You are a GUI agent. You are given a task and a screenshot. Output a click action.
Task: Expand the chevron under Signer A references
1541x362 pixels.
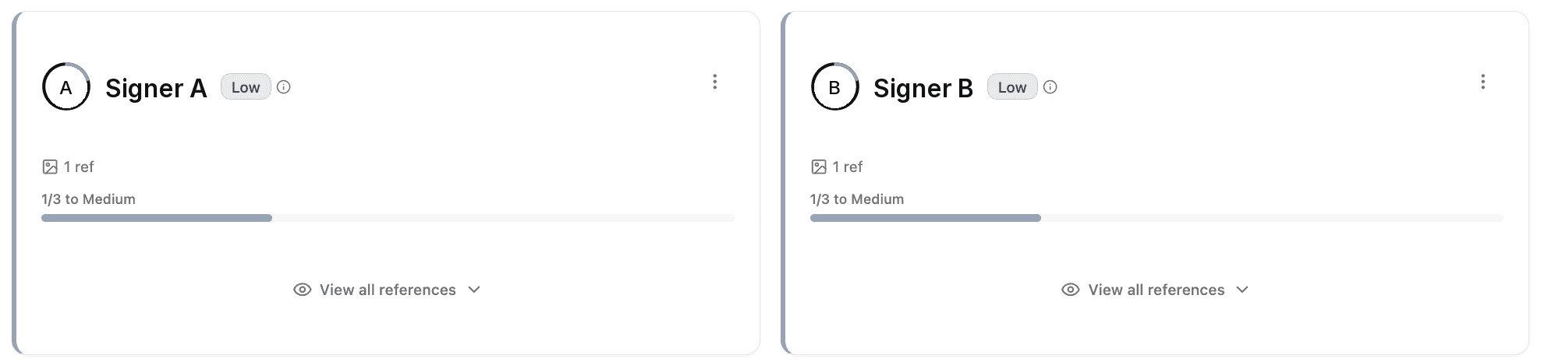(474, 290)
